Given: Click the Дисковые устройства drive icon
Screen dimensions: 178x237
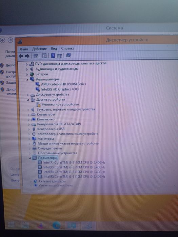Looking at the screenshot, I should tap(33, 95).
